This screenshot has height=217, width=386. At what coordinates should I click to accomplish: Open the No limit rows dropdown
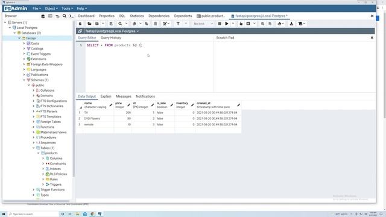pos(203,24)
